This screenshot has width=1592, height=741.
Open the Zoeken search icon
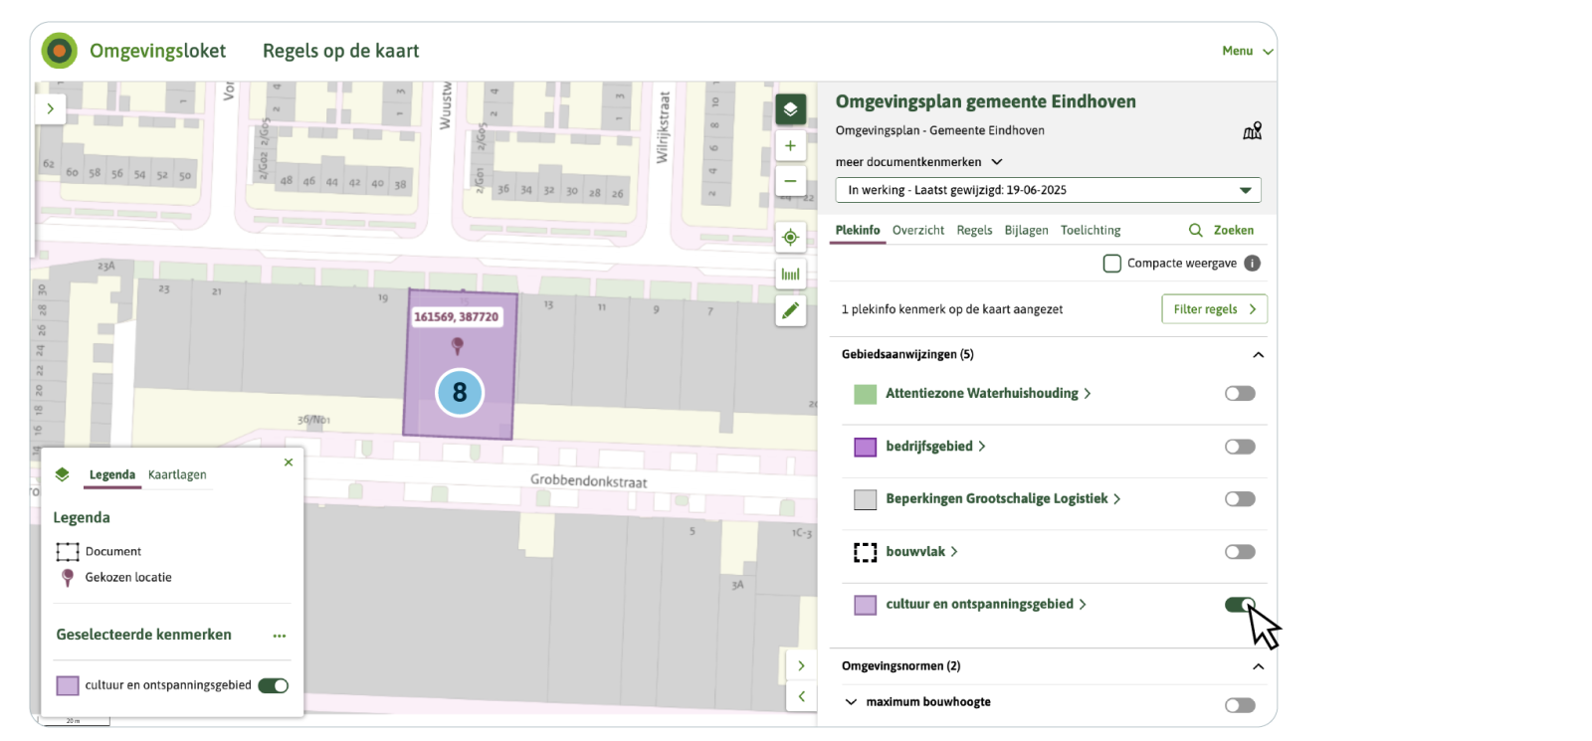pos(1196,230)
